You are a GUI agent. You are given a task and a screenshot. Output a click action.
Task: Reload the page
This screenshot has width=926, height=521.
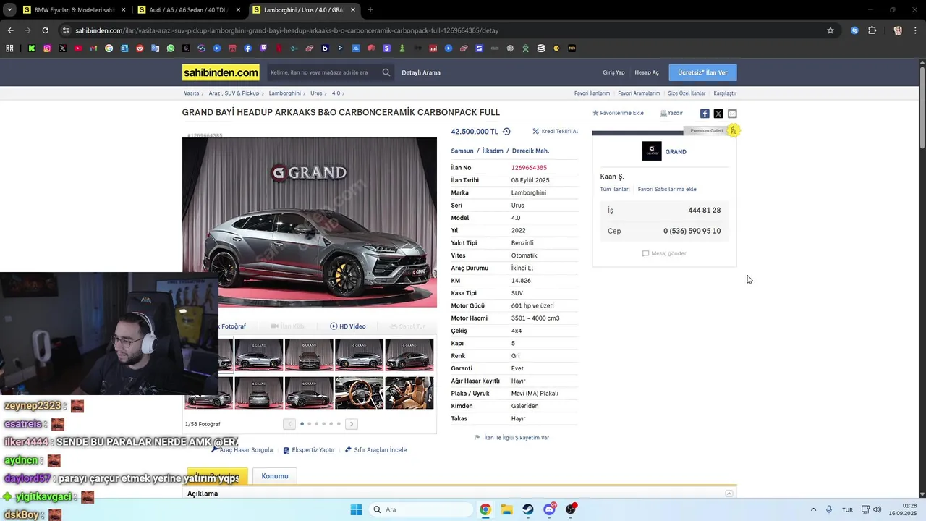(45, 30)
